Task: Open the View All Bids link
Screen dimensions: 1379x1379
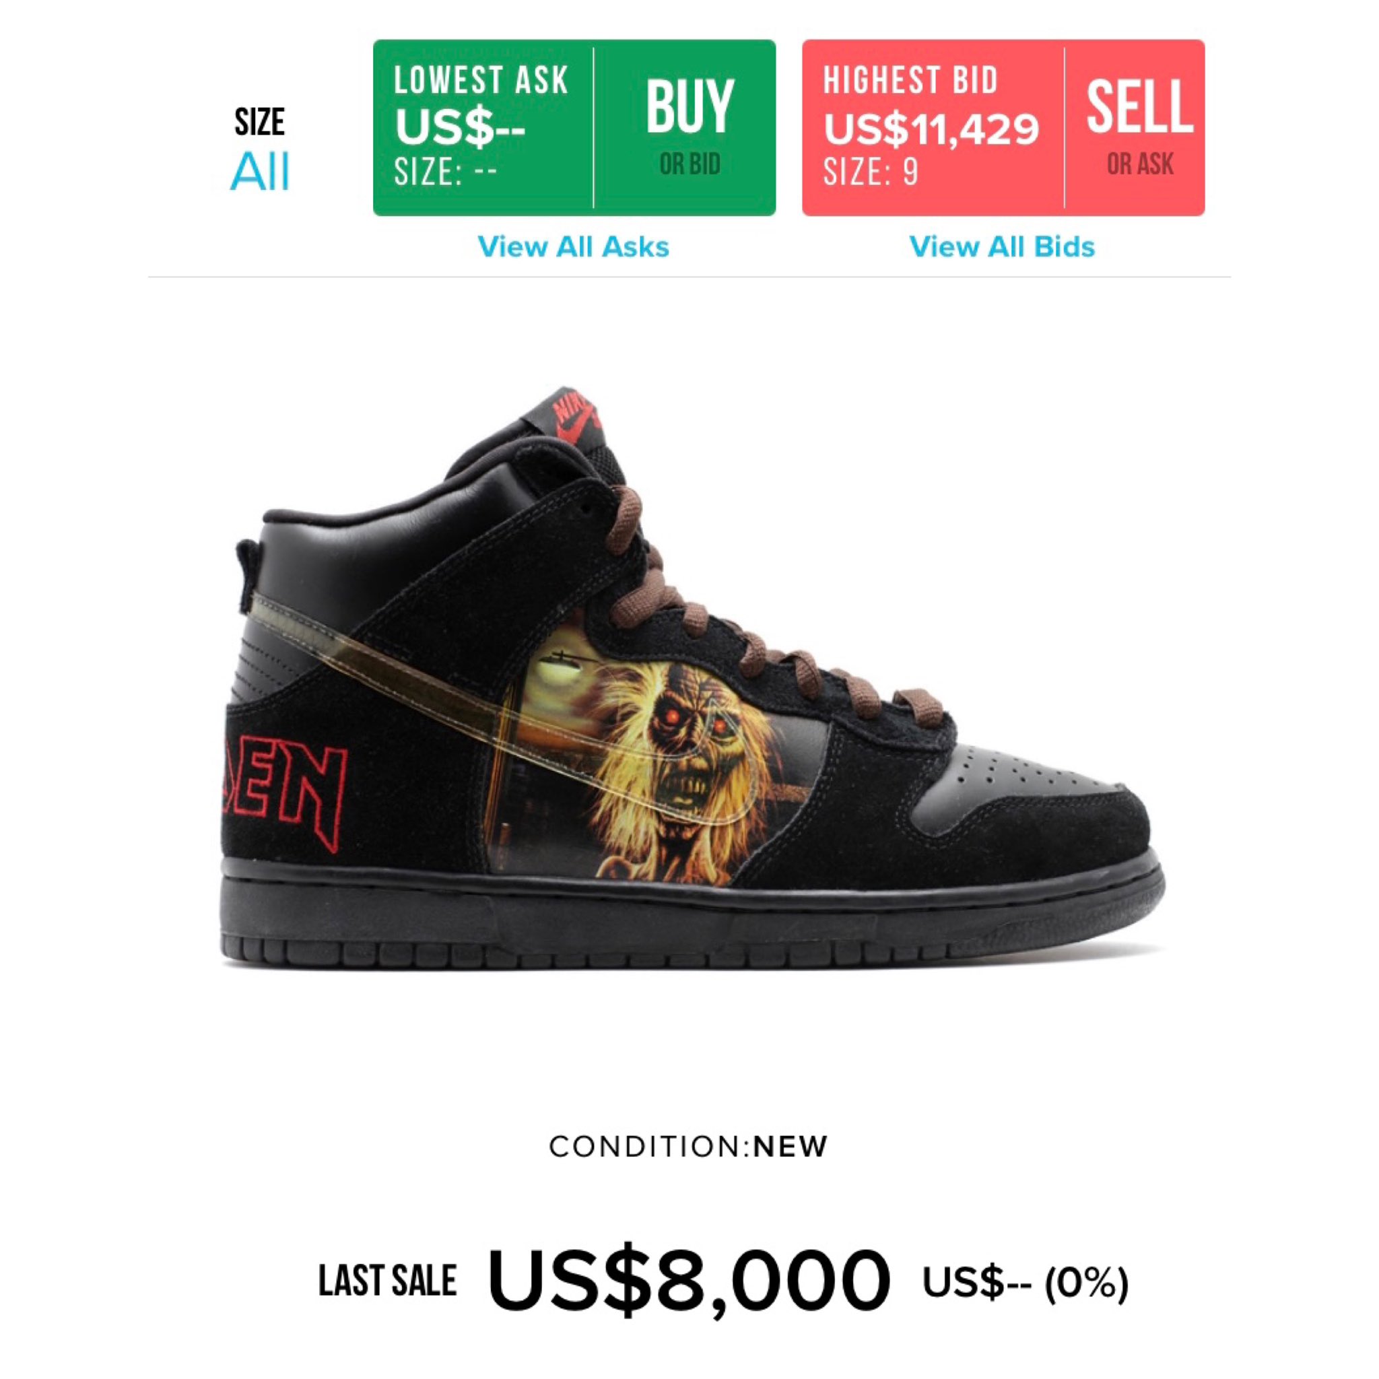Action: [x=1002, y=247]
